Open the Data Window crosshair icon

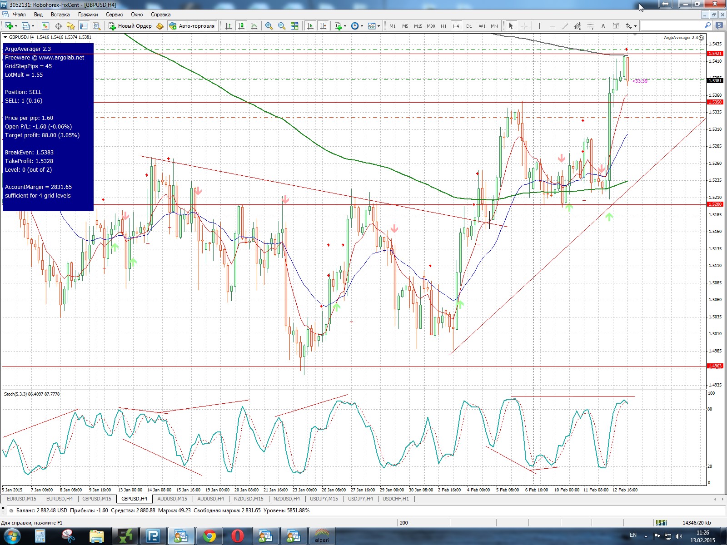pos(58,26)
